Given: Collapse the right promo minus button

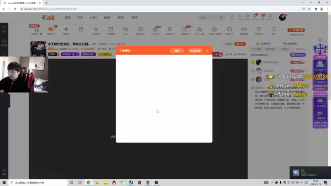Looking at the screenshot, I should point(320,40).
